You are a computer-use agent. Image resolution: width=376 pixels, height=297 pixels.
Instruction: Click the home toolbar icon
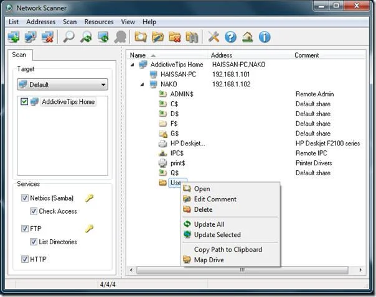point(248,37)
